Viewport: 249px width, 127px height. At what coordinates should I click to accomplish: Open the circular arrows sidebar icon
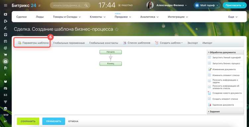tap(6, 21)
